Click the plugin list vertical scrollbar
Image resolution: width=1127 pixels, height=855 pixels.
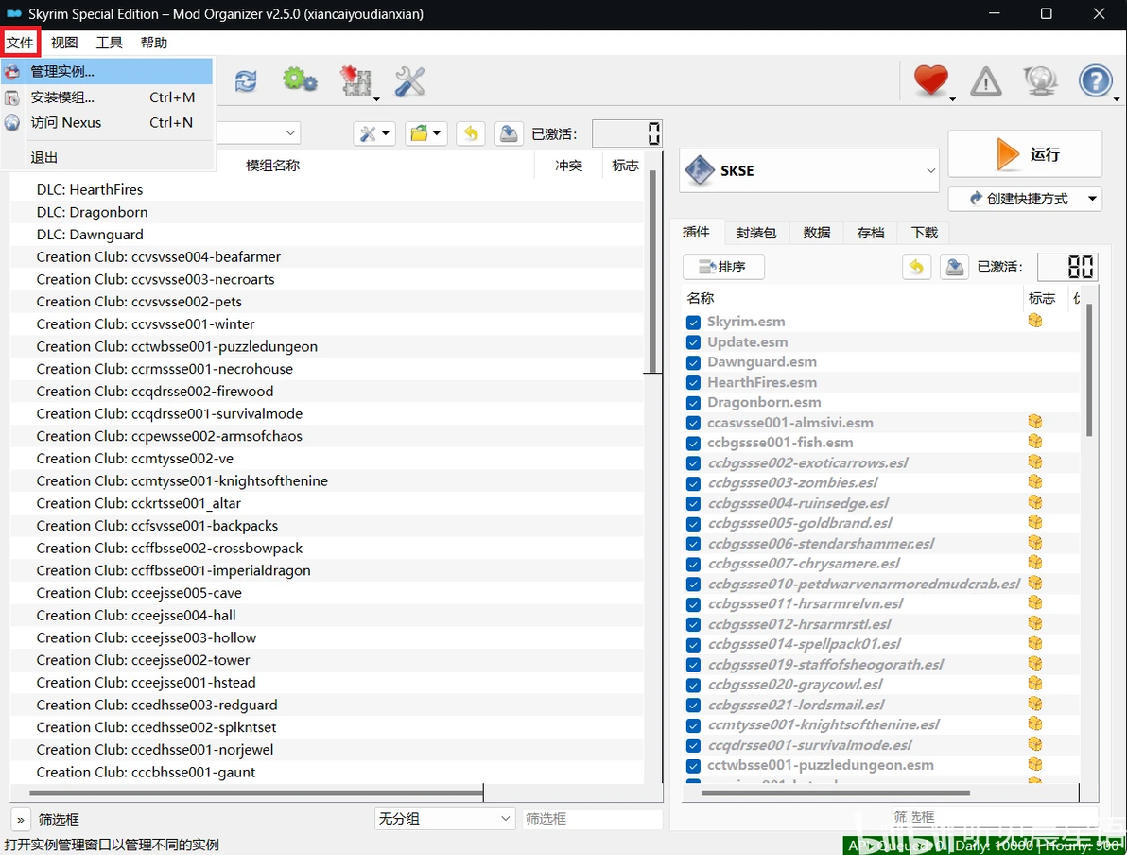1089,371
